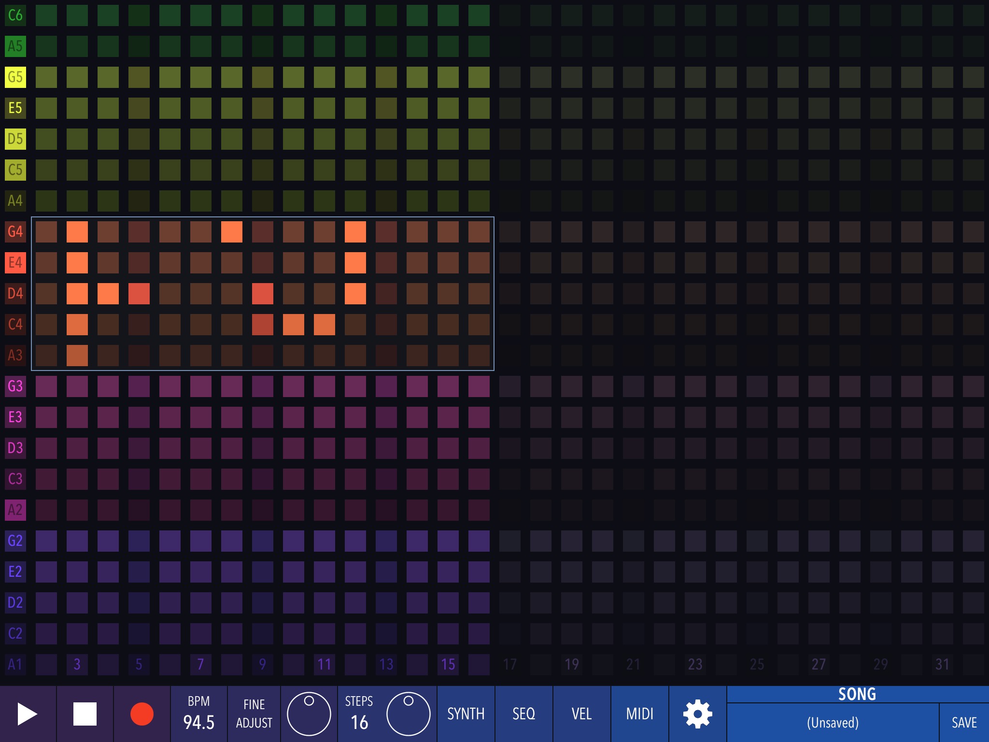Start playback with the play triangle button
The image size is (989, 742).
coord(28,714)
